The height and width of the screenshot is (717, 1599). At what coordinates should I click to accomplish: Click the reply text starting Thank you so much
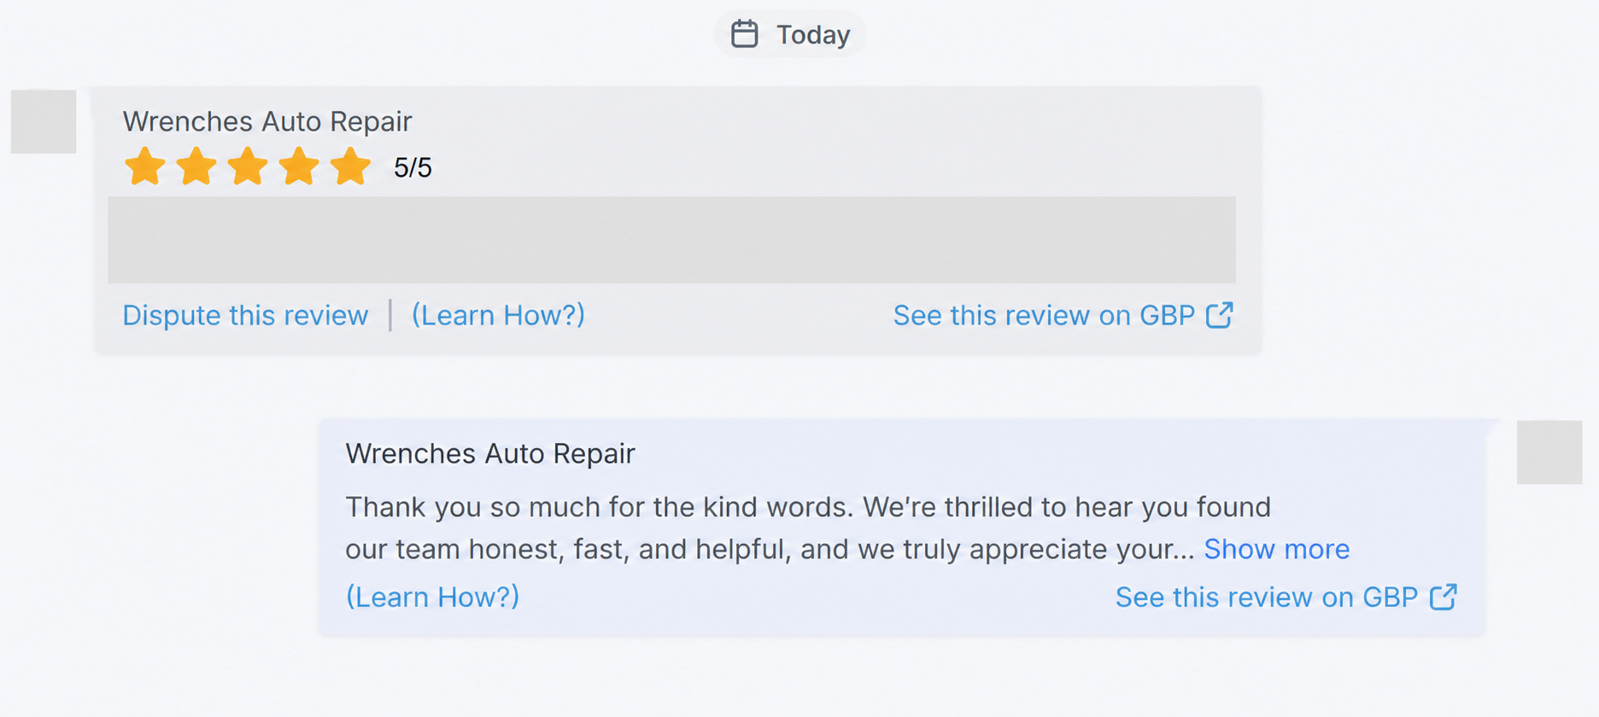[807, 528]
